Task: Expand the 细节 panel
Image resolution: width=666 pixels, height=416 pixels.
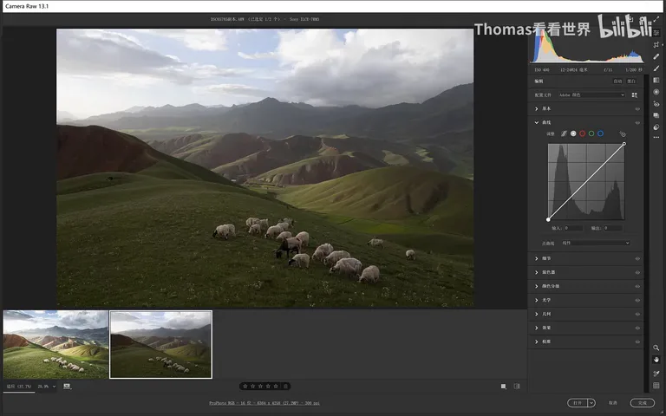Action: point(537,258)
